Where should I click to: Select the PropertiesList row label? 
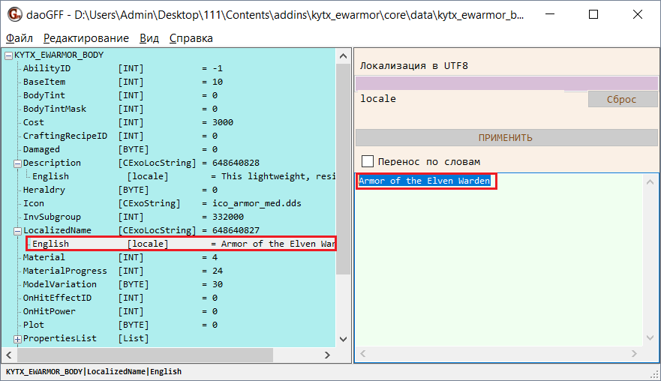(x=60, y=338)
